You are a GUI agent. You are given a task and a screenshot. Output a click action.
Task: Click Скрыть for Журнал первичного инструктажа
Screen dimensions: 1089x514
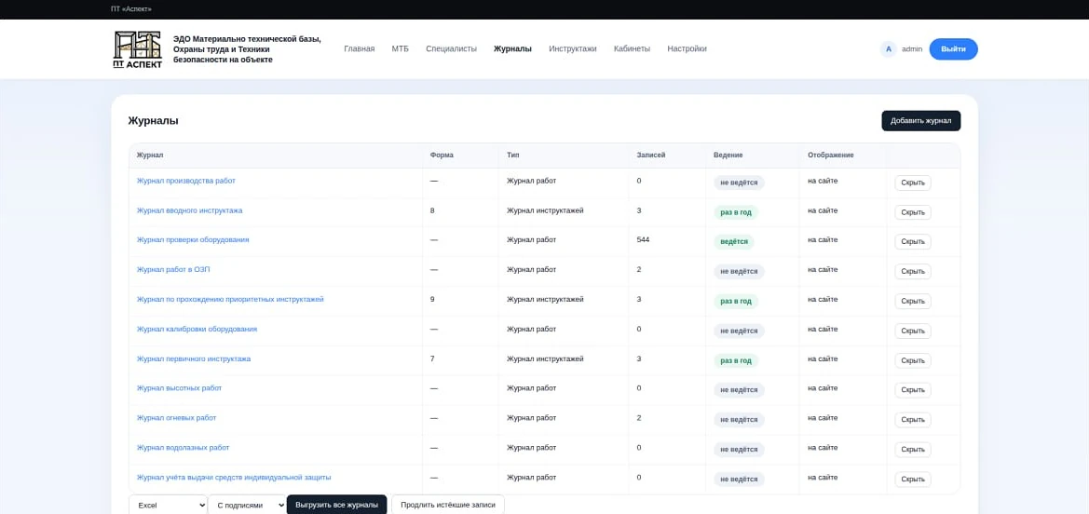[913, 360]
